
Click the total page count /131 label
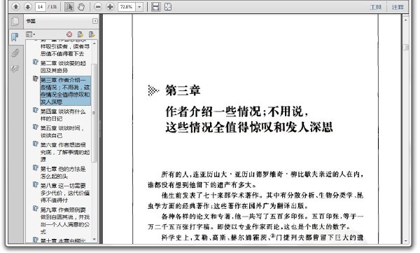coord(52,7)
